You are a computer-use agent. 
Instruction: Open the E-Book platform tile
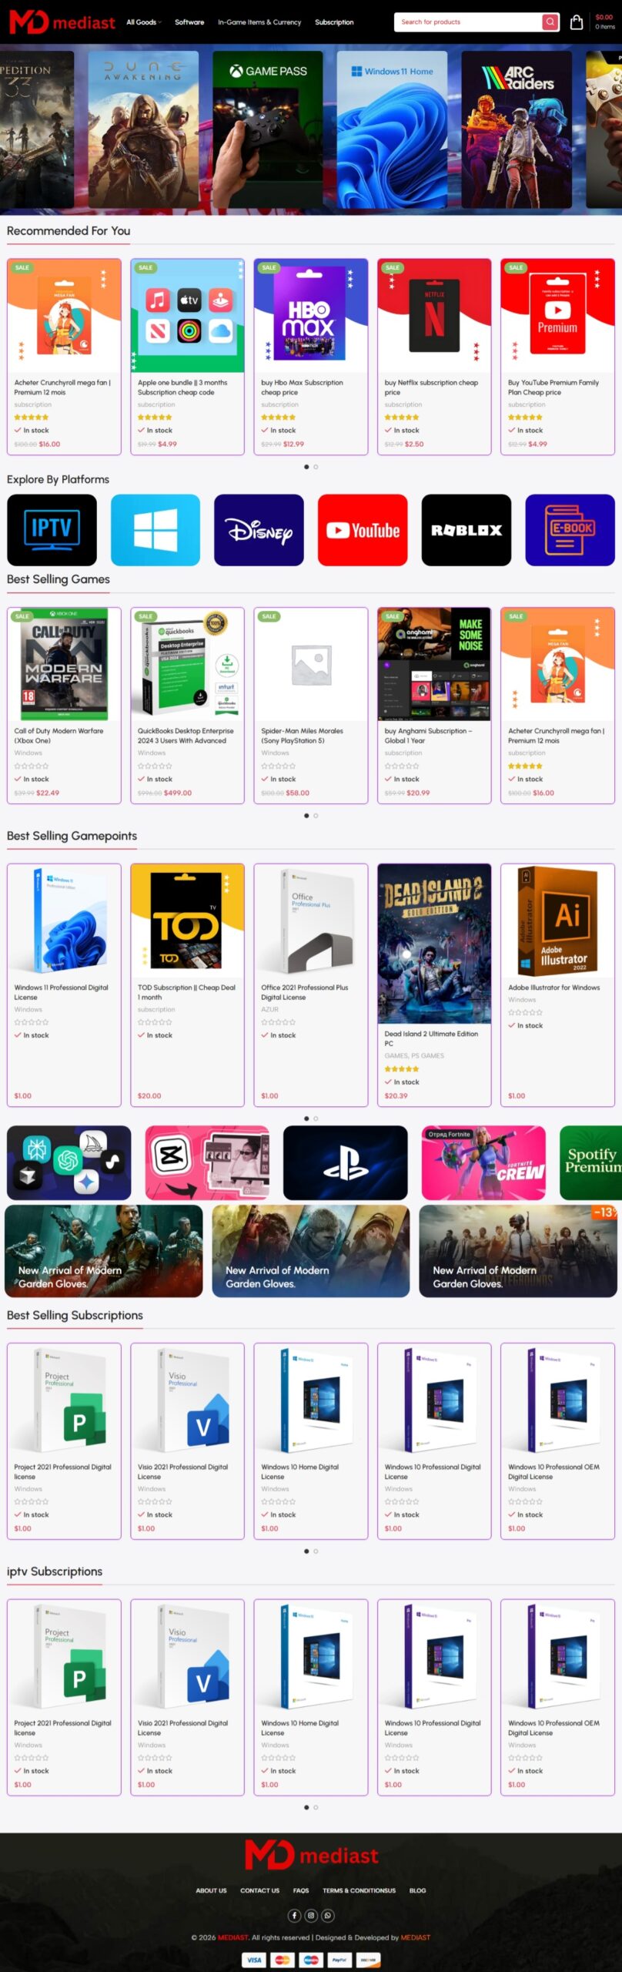pos(570,530)
